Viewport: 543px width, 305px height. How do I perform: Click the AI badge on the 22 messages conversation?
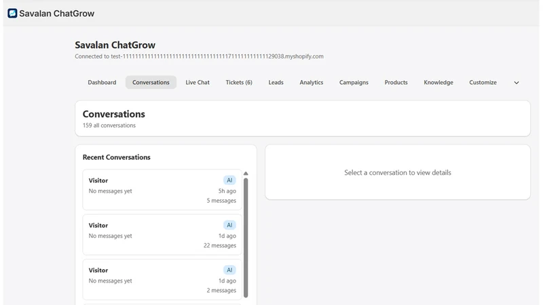[229, 225]
